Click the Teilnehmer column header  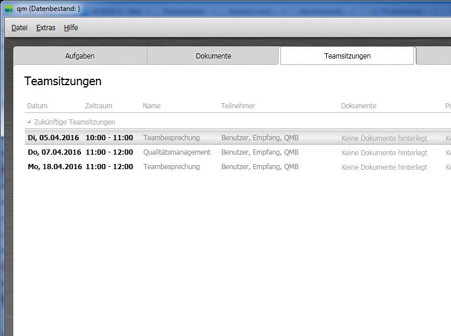(x=238, y=106)
